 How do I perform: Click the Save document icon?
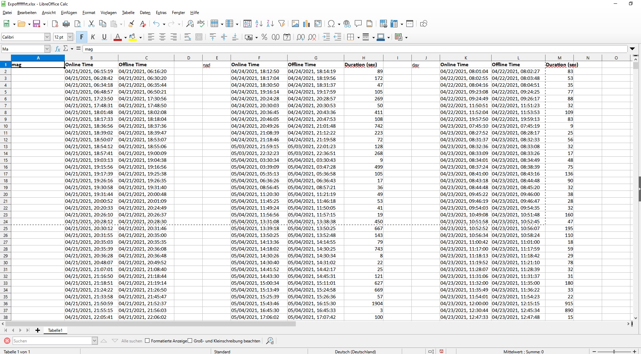[x=37, y=24]
